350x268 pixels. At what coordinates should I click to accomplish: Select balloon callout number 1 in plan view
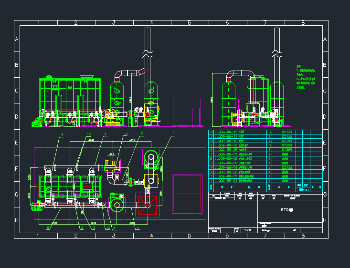(174, 133)
